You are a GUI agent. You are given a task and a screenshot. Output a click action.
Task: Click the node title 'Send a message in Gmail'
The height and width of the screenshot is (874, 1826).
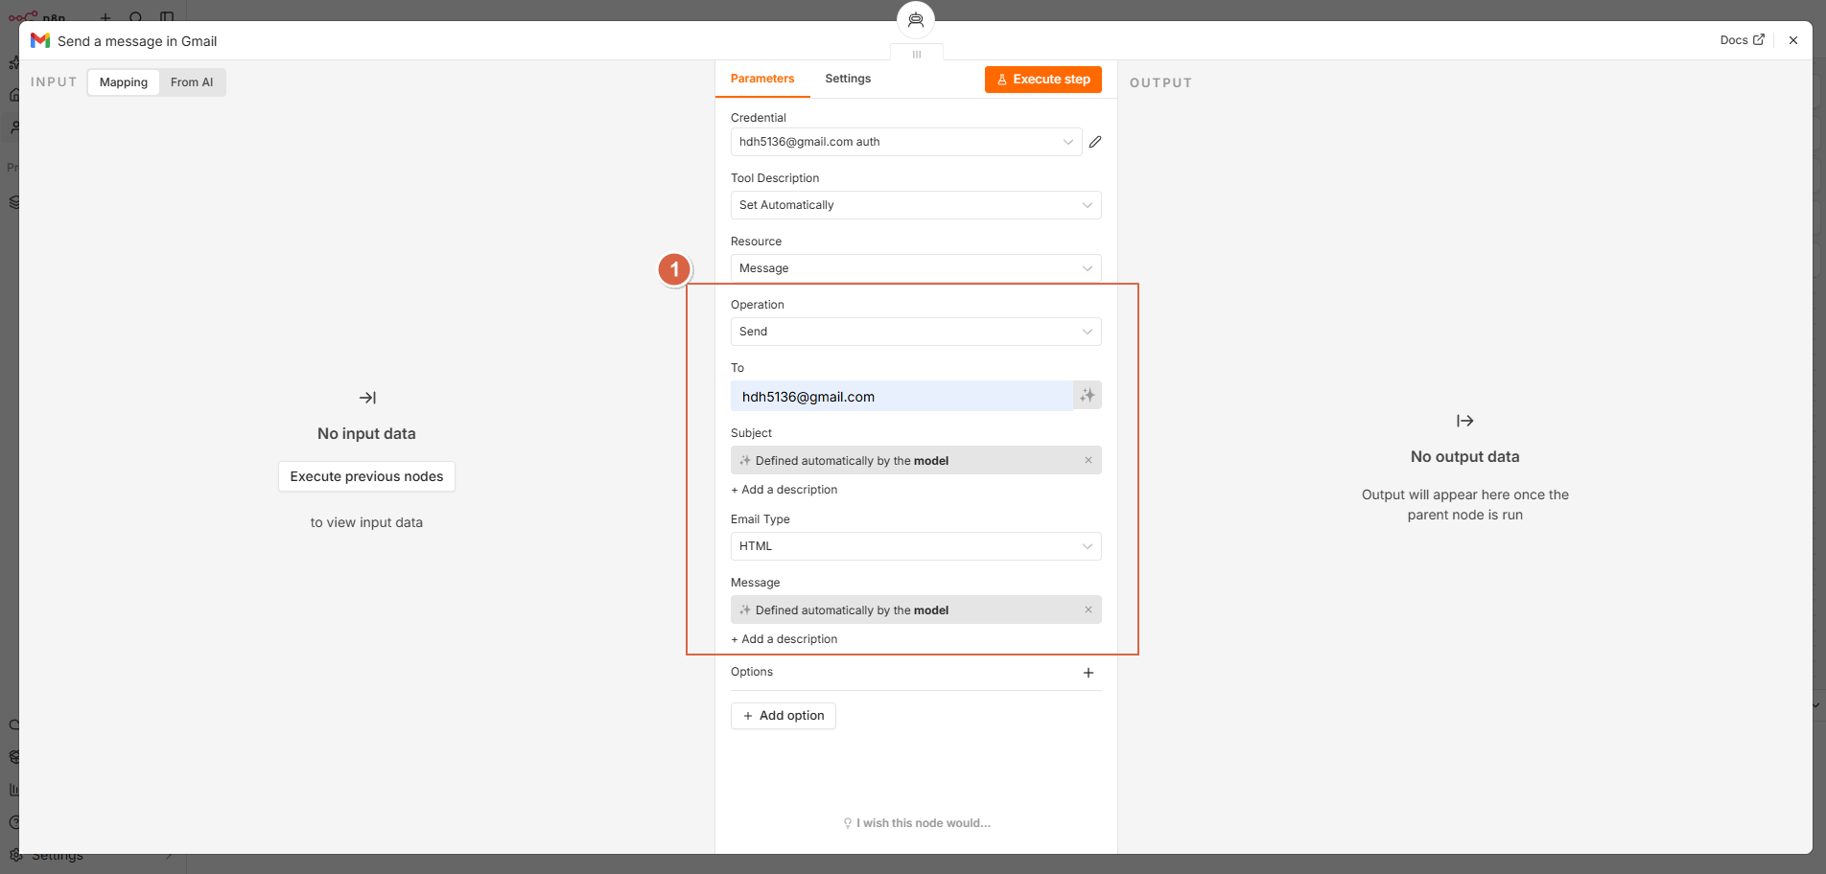pos(137,41)
